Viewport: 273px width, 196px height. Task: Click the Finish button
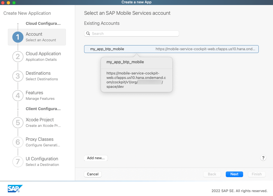pos(257,174)
